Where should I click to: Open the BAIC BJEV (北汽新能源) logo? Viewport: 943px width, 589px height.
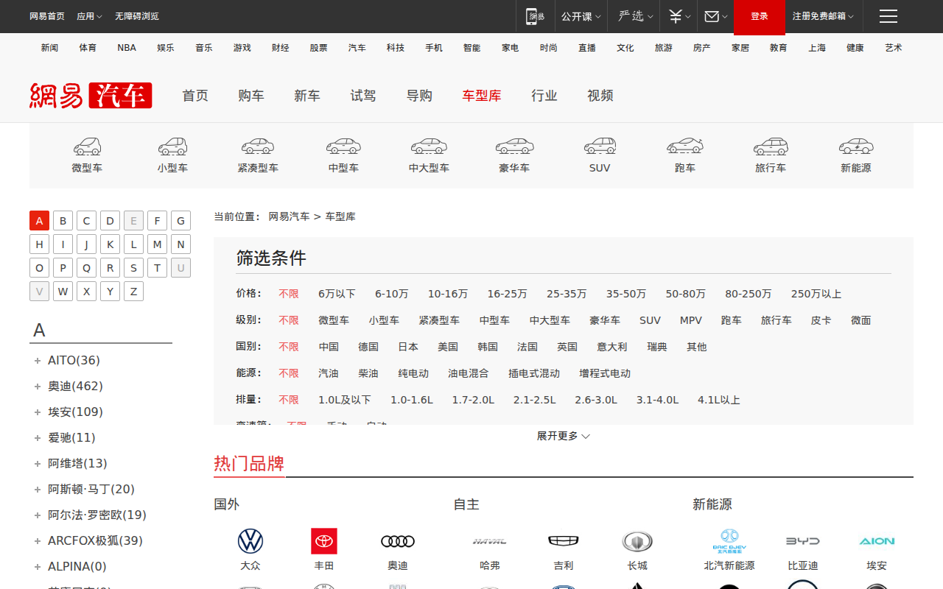coord(729,541)
